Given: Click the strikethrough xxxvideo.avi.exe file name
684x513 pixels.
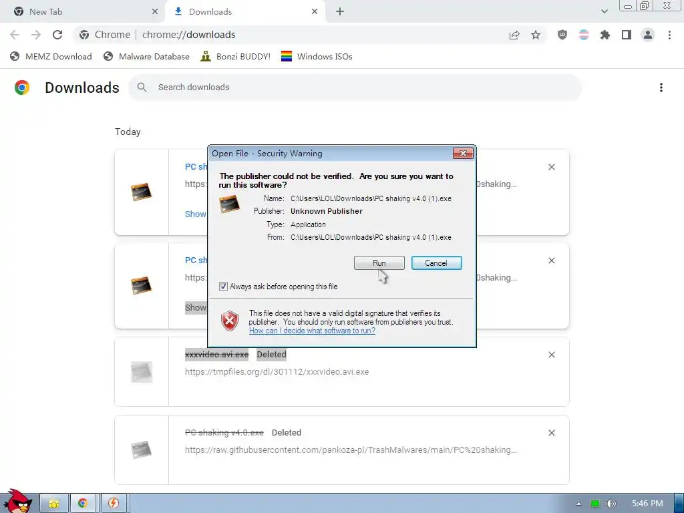Looking at the screenshot, I should coord(217,354).
